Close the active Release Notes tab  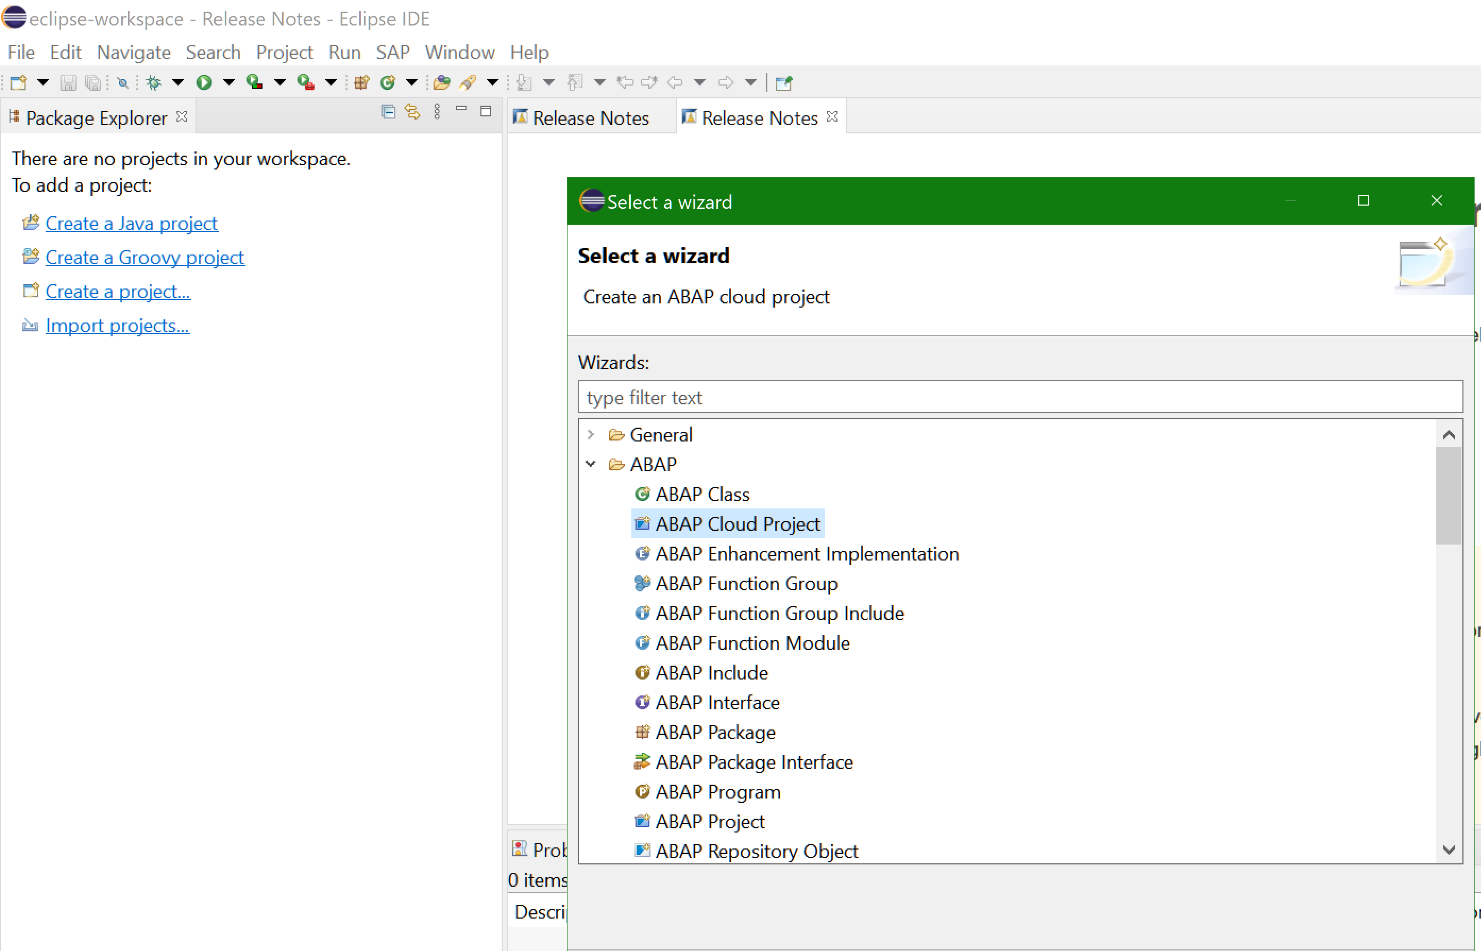[x=832, y=116]
